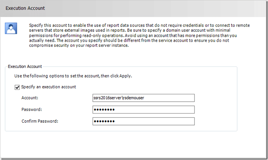The image size is (268, 160).
Task: Toggle the Specify an execution account checkbox
Action: click(x=17, y=87)
